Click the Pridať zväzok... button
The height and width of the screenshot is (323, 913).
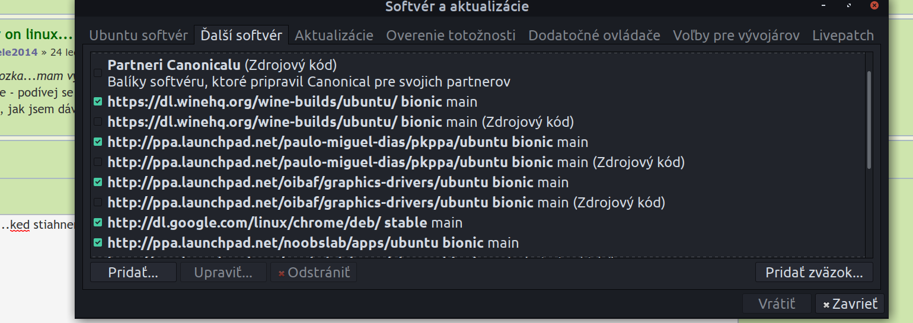(814, 273)
